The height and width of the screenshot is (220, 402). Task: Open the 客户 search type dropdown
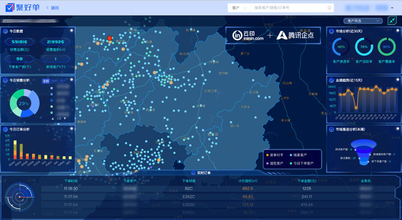pyautogui.click(x=238, y=8)
